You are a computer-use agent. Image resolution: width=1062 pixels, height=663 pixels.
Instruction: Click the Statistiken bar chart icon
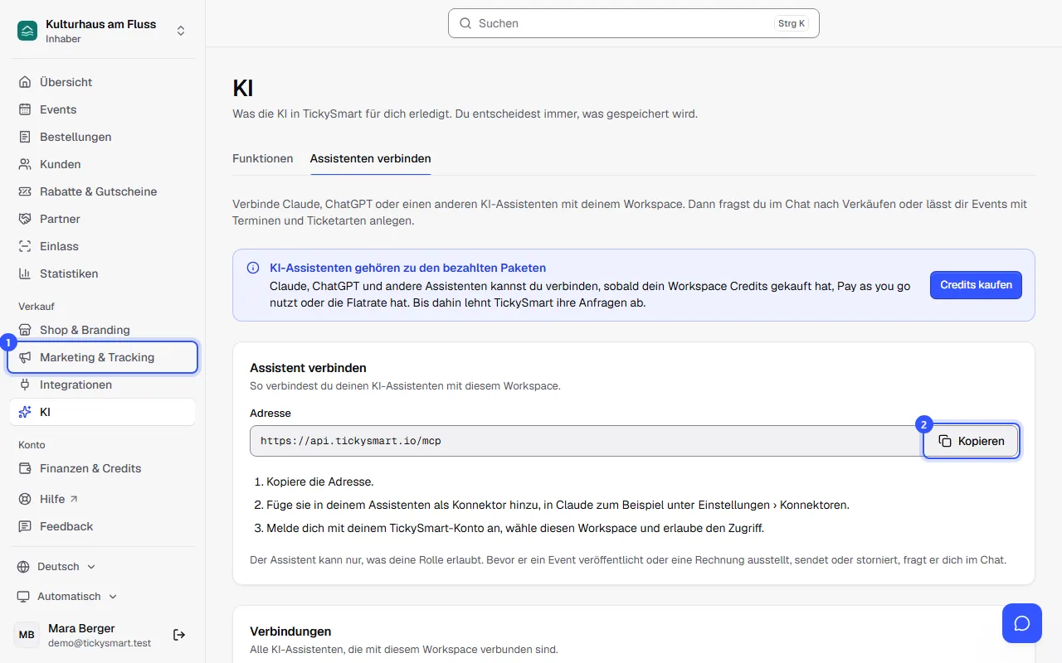(x=25, y=273)
